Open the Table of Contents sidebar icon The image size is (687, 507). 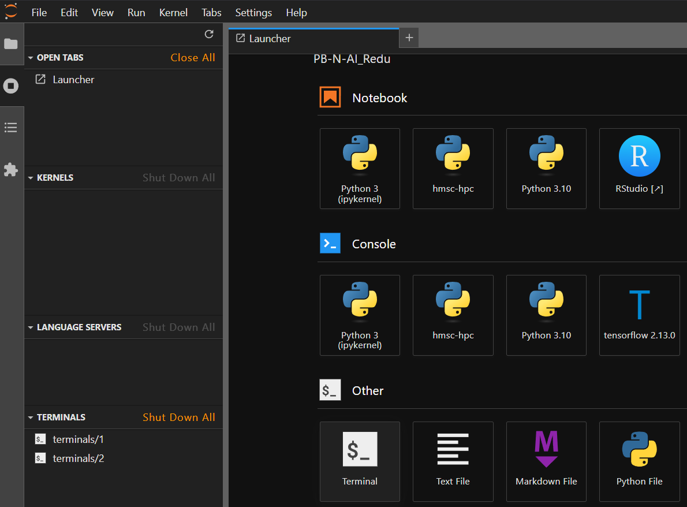11,128
